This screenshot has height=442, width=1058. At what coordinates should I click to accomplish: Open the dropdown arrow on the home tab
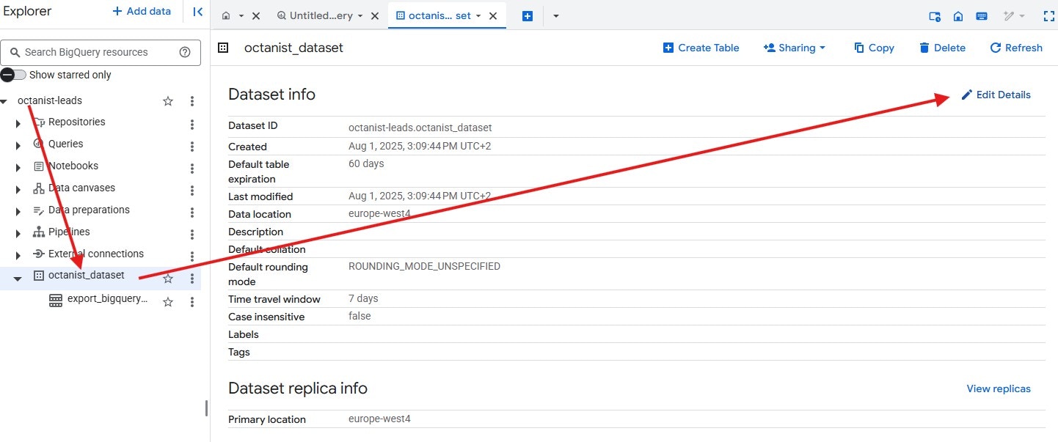[x=241, y=15]
